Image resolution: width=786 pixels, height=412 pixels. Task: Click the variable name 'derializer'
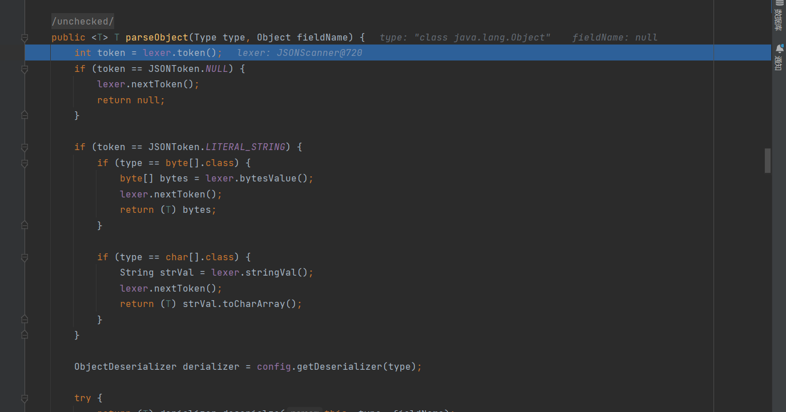[x=211, y=367]
